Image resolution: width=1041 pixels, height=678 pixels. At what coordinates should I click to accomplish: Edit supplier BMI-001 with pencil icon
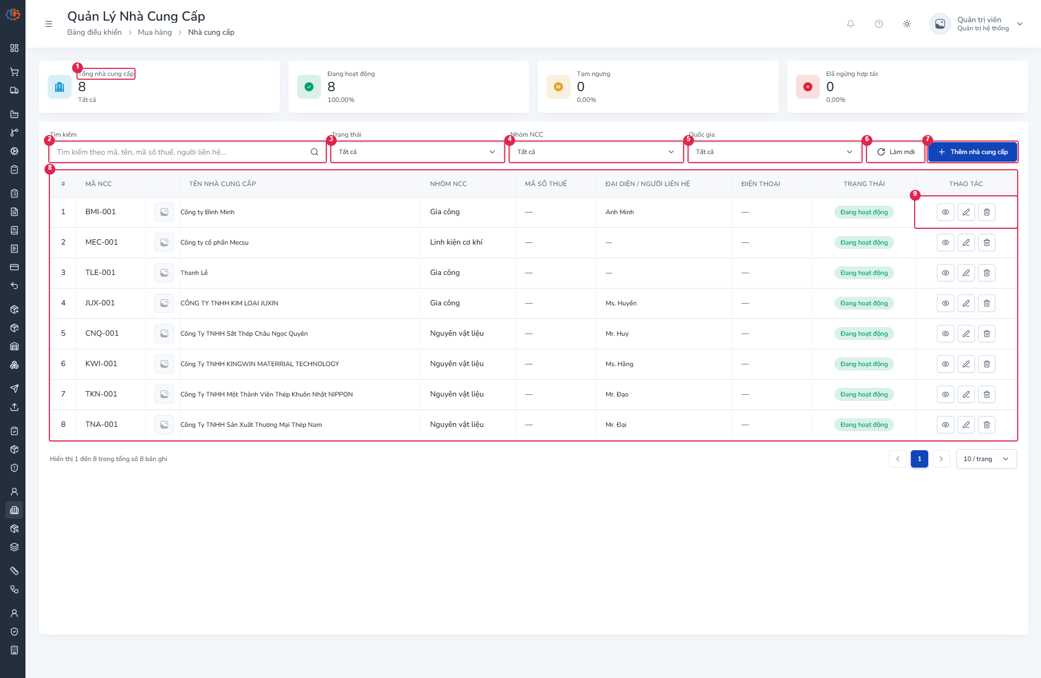966,212
